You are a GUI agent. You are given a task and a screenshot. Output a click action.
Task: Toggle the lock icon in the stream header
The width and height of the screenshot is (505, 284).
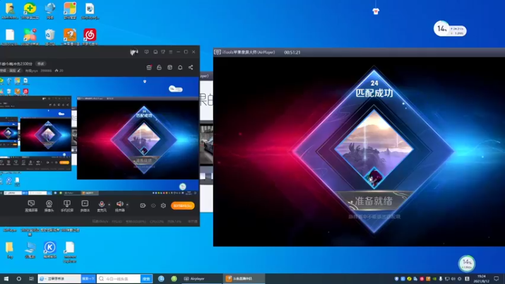pos(159,68)
